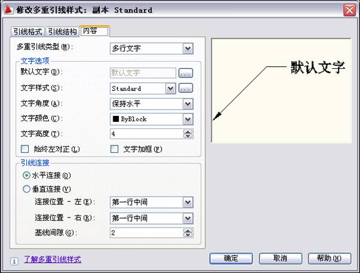Click the 默认文字 input field
Viewport: 360px width, 273px height.
click(143, 73)
